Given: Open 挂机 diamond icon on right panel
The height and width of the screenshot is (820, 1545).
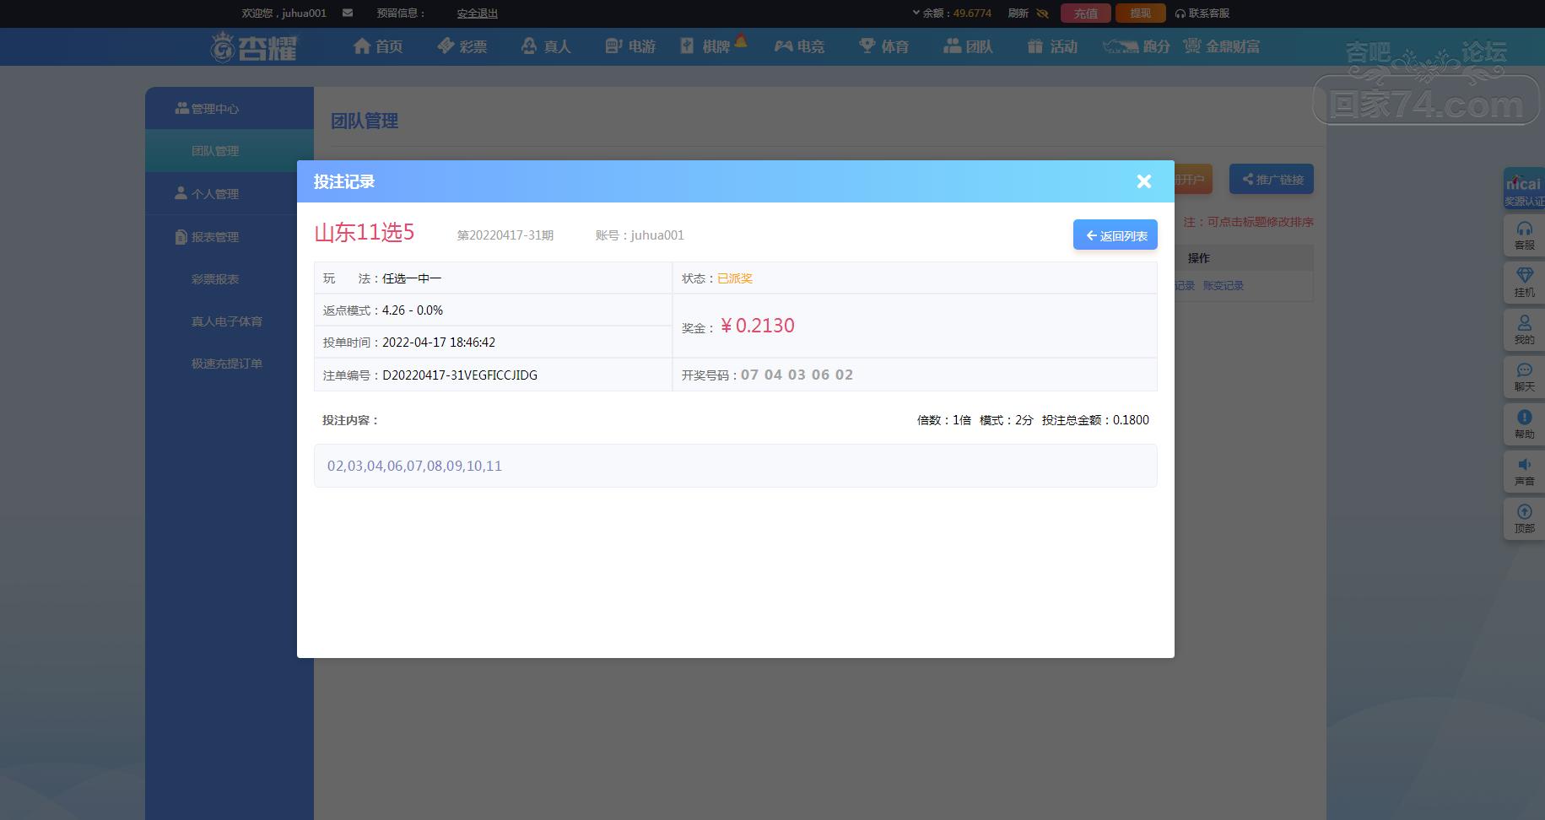Looking at the screenshot, I should pos(1524,283).
